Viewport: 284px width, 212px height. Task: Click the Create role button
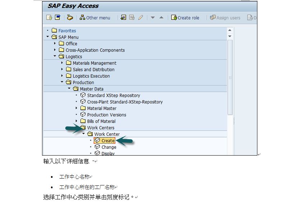coord(185,18)
